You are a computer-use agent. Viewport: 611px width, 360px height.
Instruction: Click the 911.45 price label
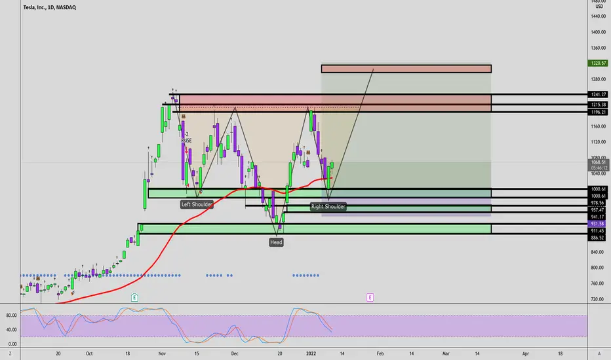(x=598, y=231)
